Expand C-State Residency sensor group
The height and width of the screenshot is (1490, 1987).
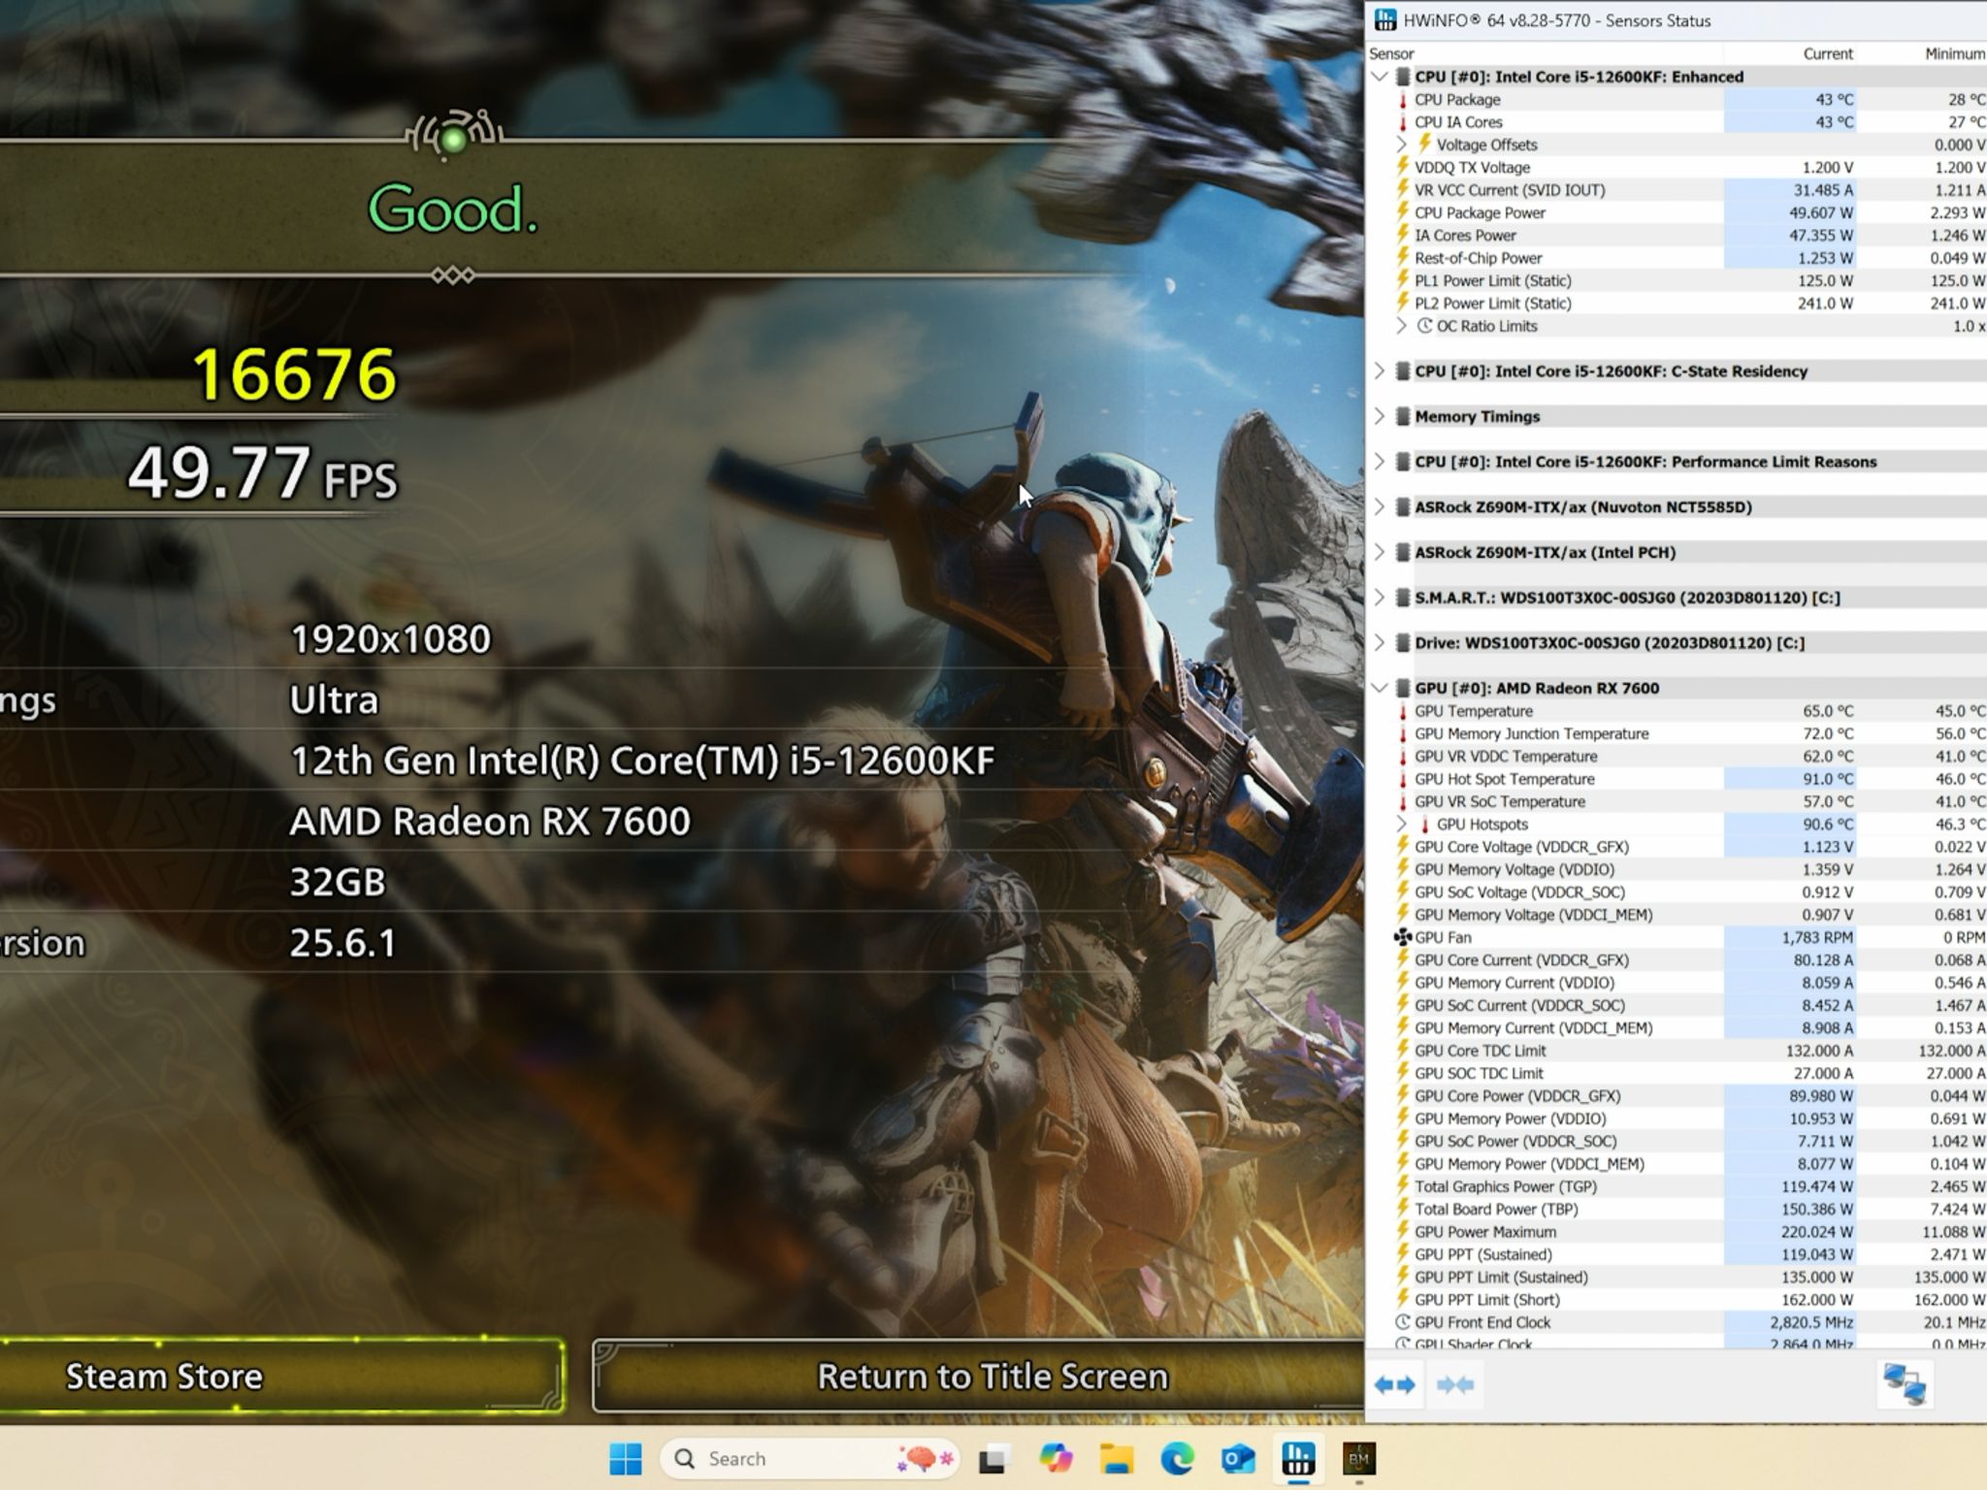[x=1380, y=371]
